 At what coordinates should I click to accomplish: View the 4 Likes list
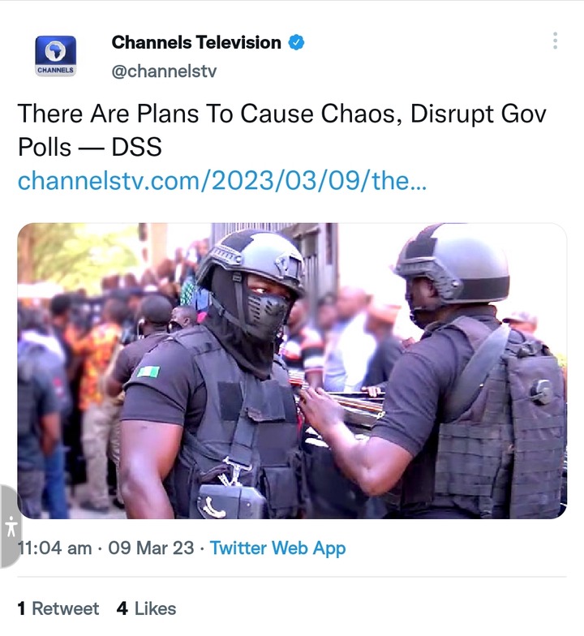[146, 608]
